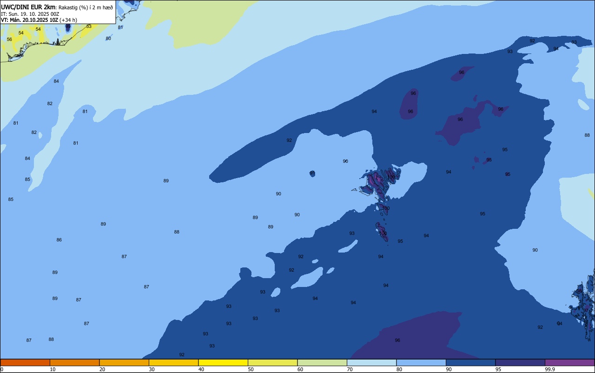
Task: Click the legend tick label '60'
Action: [x=300, y=369]
